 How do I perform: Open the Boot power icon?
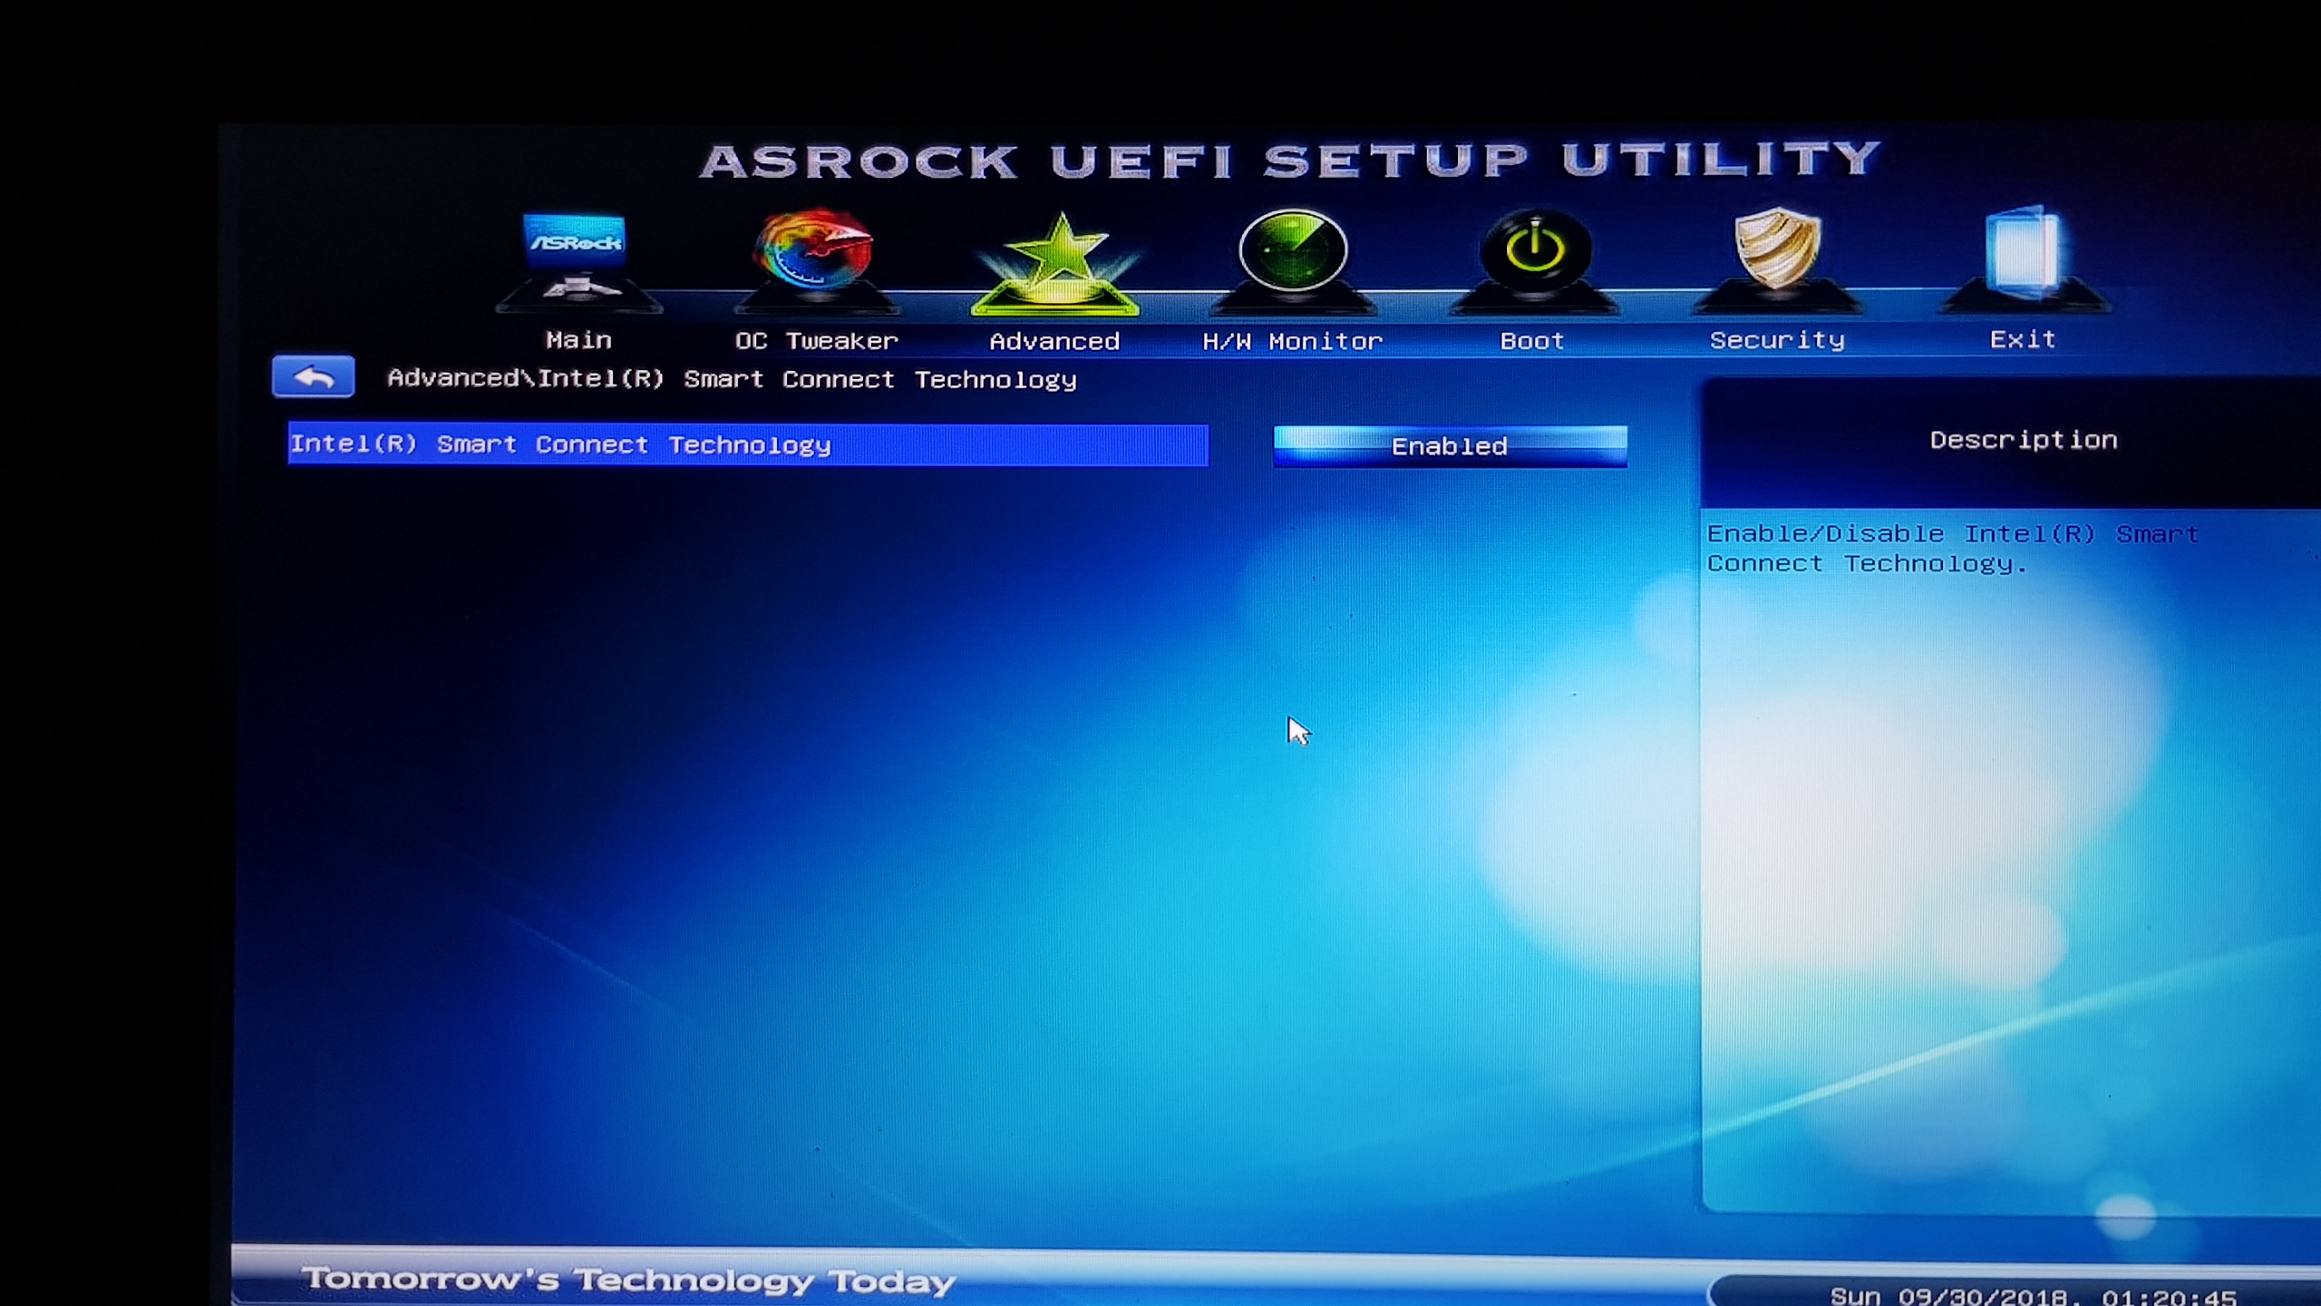click(1534, 260)
